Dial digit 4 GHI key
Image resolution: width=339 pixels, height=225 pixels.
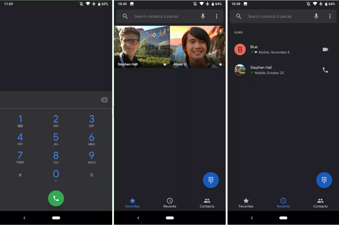pos(20,139)
